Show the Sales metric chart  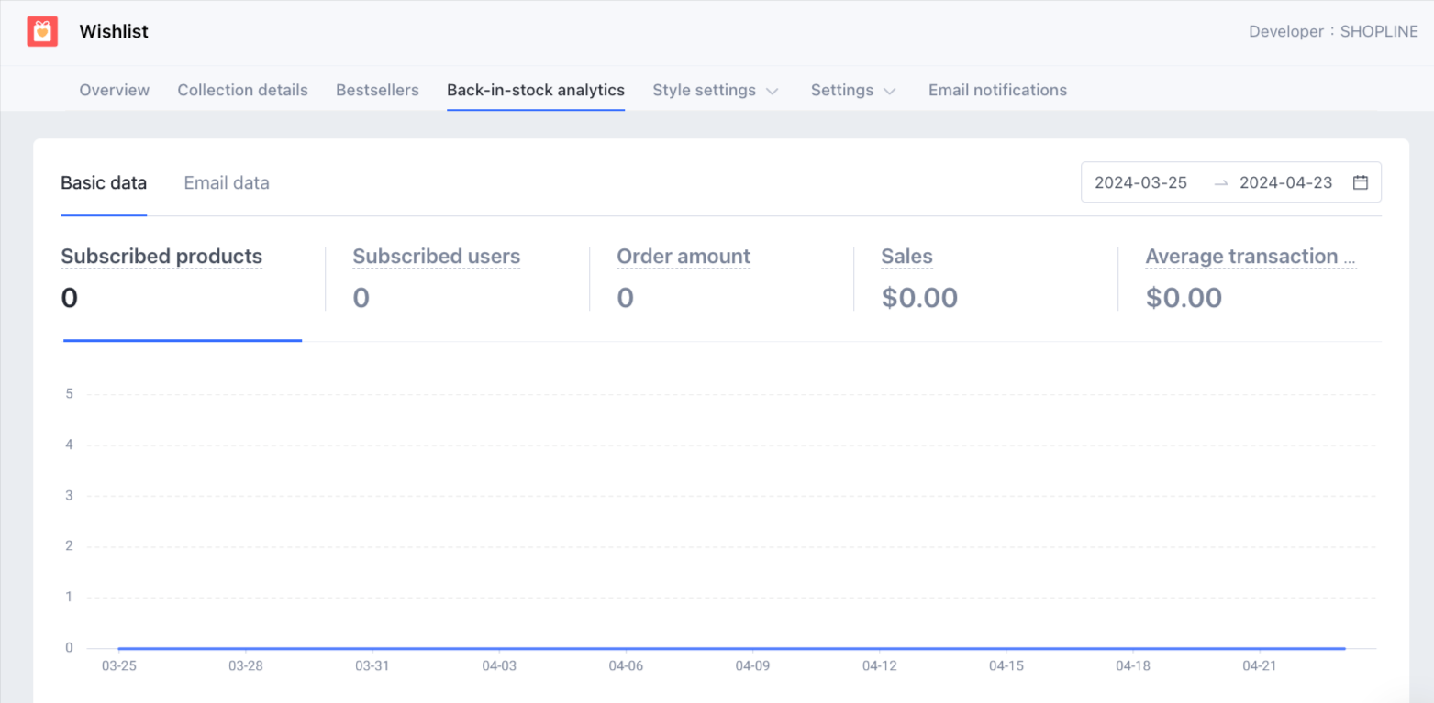point(918,278)
